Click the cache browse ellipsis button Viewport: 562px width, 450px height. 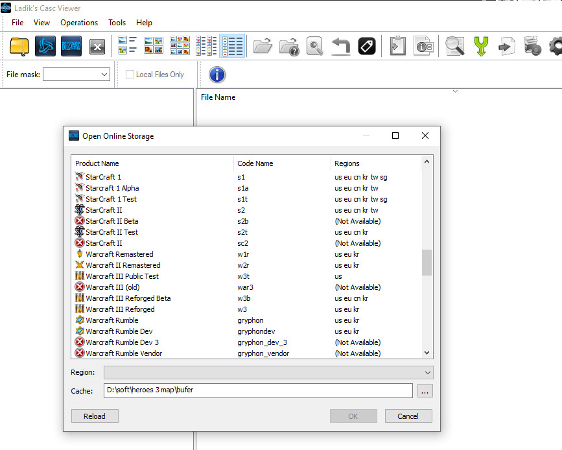[x=425, y=391]
